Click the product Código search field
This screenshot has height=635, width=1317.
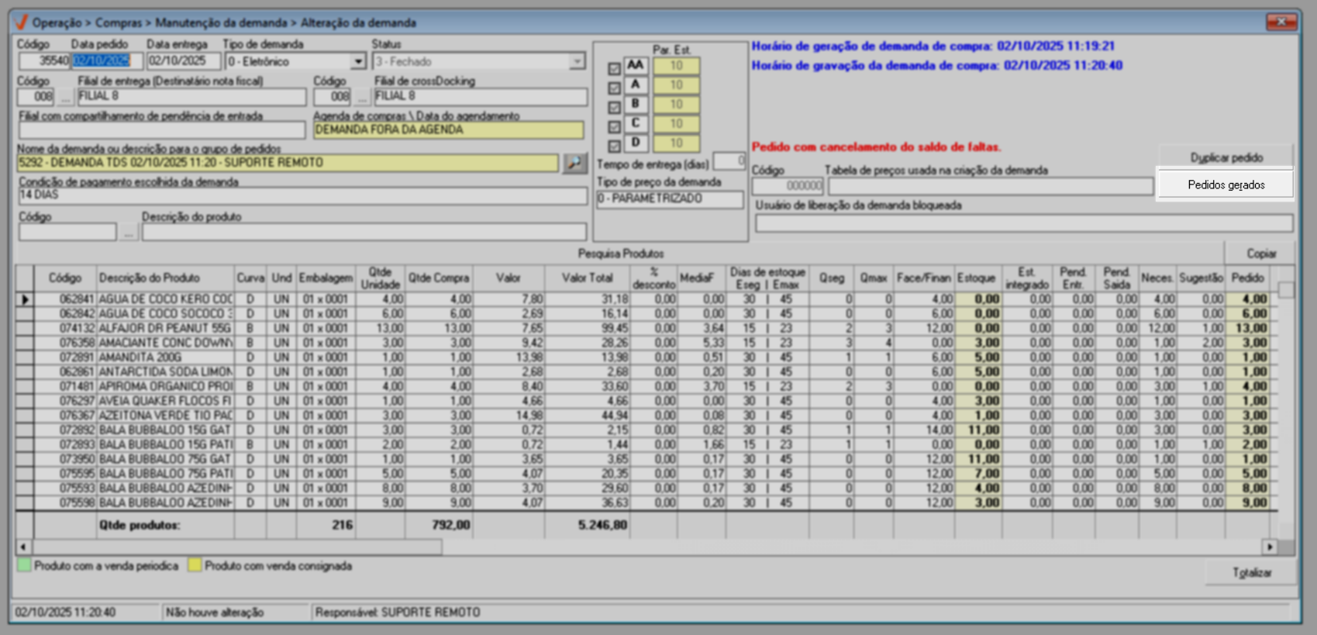[x=67, y=232]
